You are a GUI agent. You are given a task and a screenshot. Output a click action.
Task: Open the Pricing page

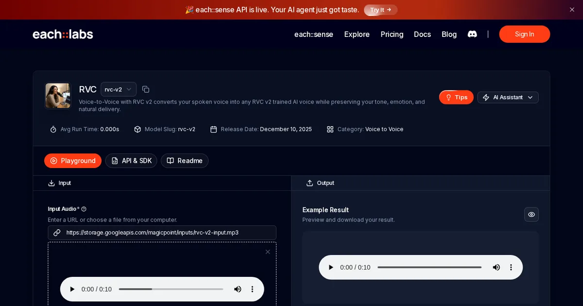click(x=392, y=34)
